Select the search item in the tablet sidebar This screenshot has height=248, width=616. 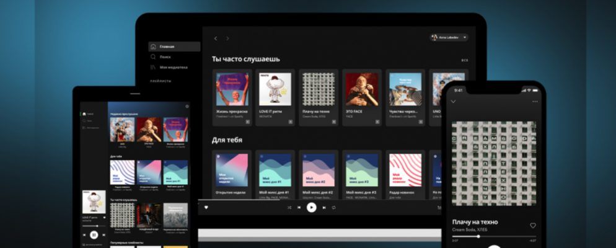(86, 121)
